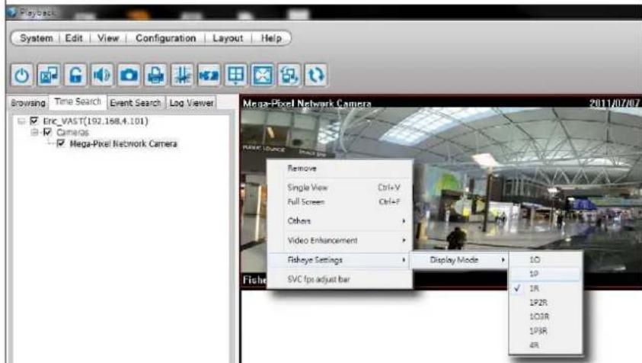Image resolution: width=642 pixels, height=363 pixels.
Task: Toggle the Eric_VAST(192.168.4.101) checkbox
Action: coord(34,120)
